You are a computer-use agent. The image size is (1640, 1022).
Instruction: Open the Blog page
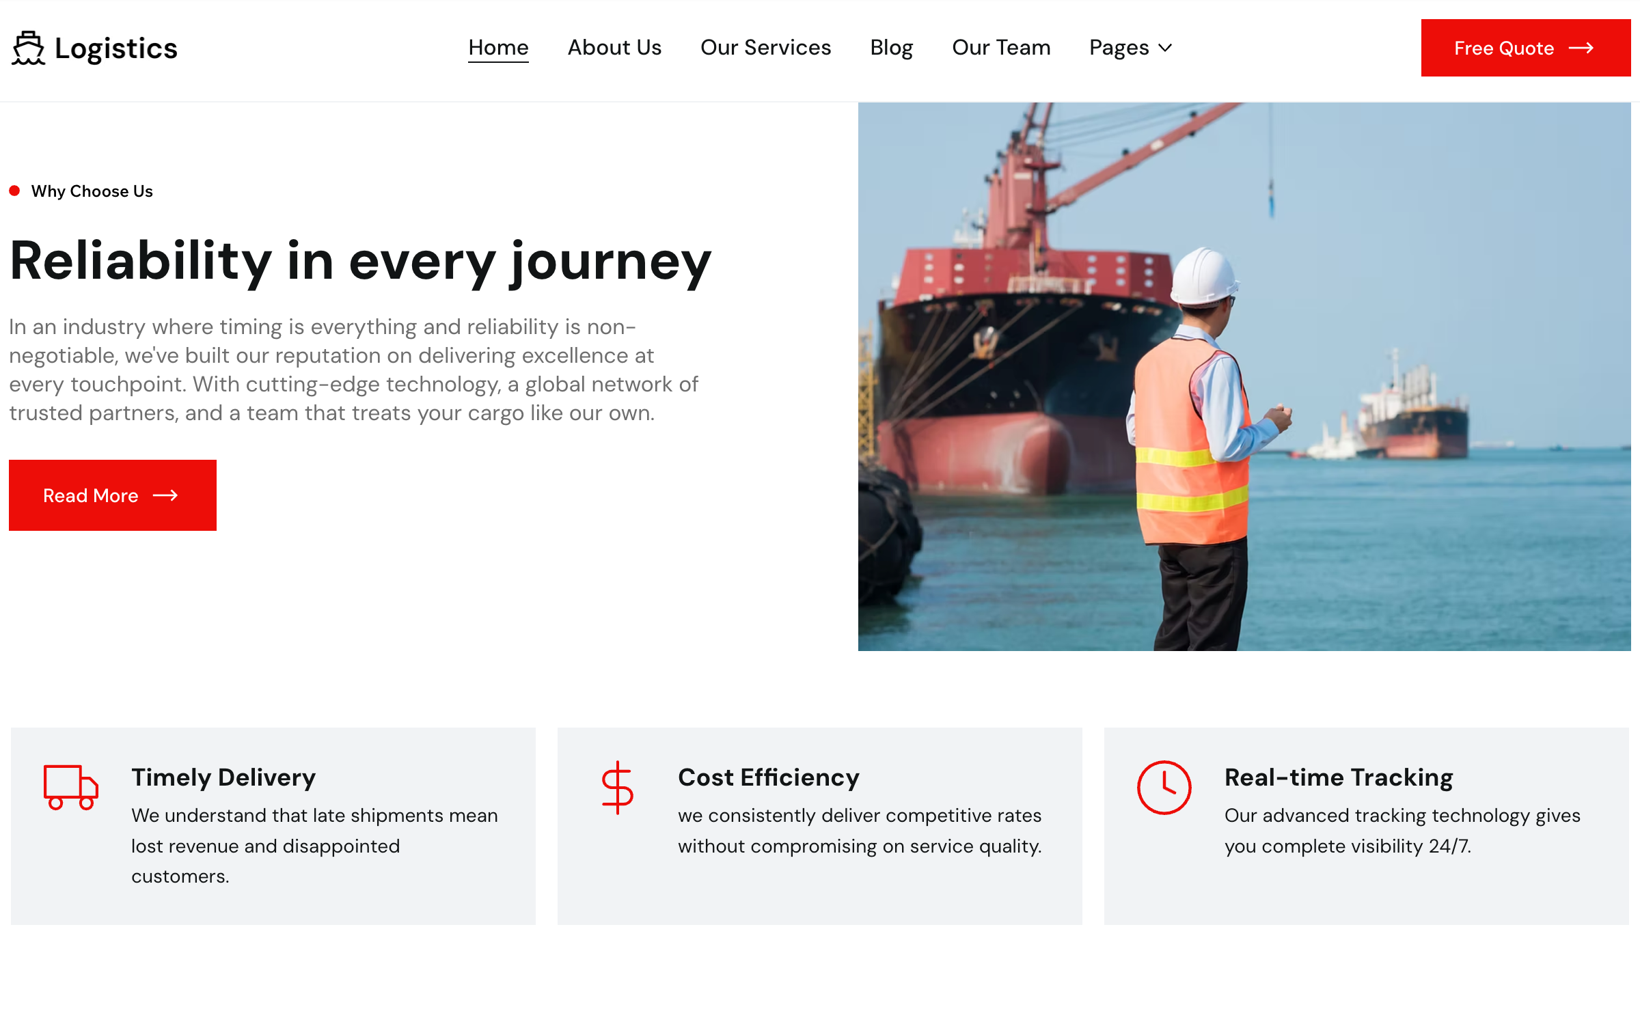[x=891, y=48]
